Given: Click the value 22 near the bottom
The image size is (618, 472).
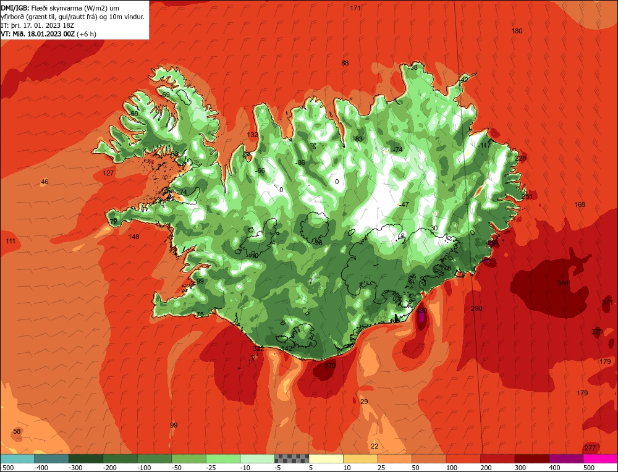Looking at the screenshot, I should 375,446.
